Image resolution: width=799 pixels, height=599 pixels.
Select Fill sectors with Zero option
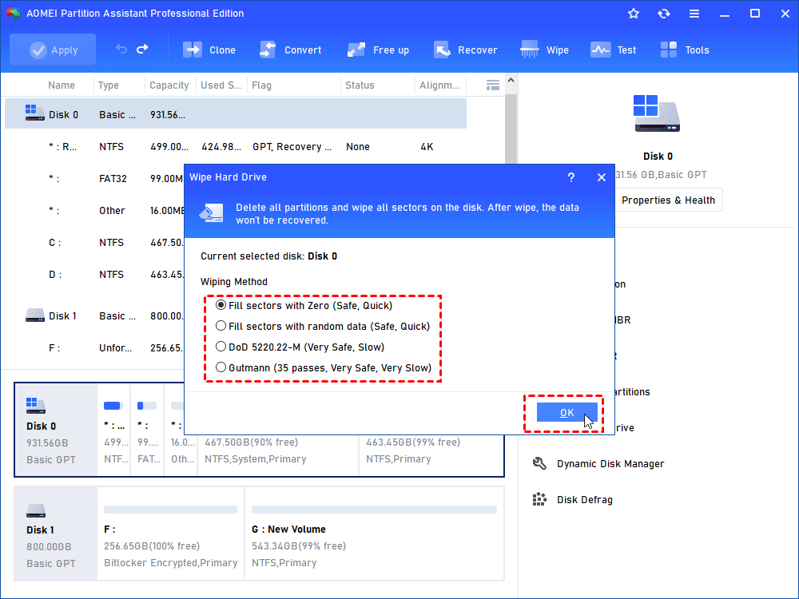tap(306, 306)
